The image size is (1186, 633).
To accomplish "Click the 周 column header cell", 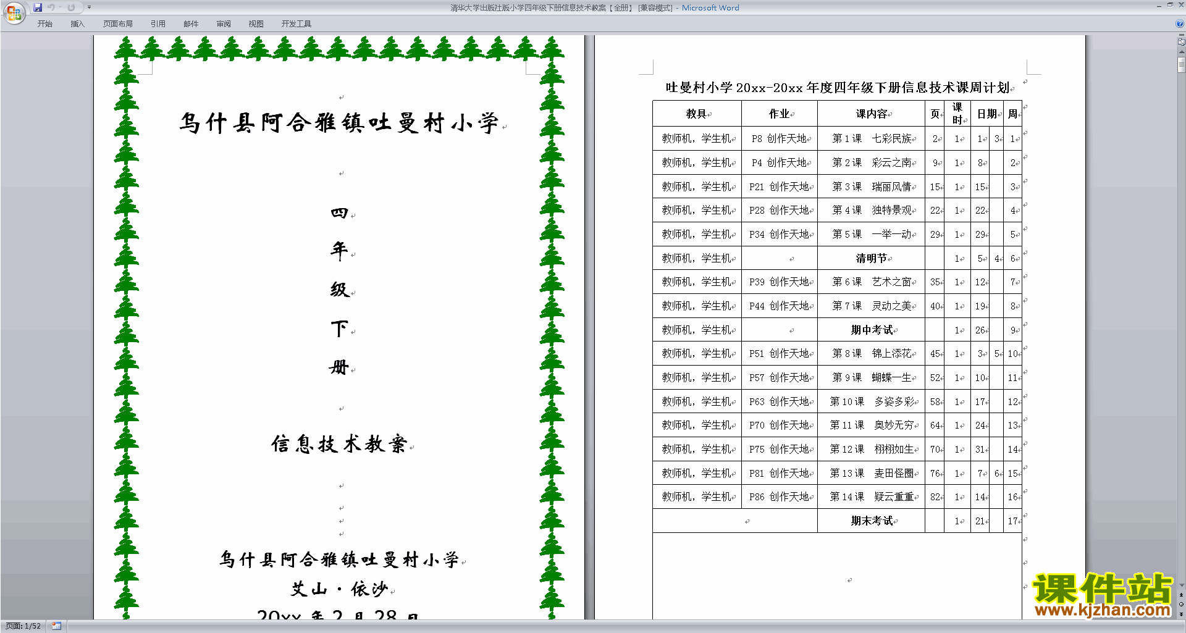I will click(x=1012, y=114).
